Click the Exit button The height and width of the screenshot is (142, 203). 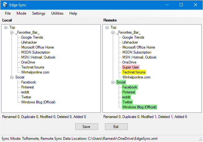click(x=116, y=127)
